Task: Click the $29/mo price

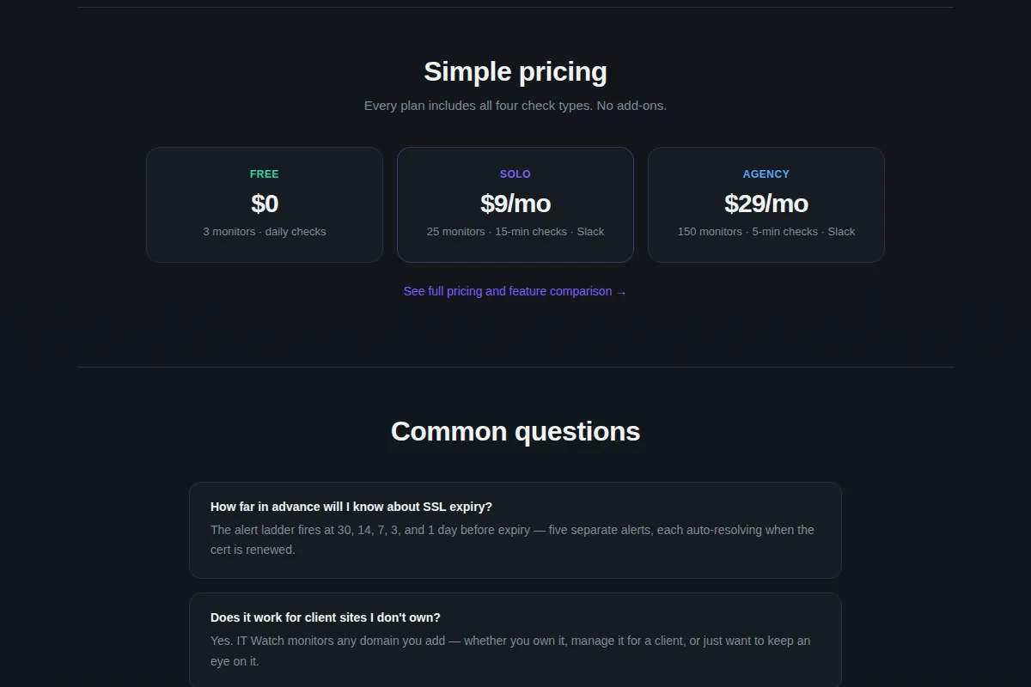Action: pyautogui.click(x=766, y=204)
